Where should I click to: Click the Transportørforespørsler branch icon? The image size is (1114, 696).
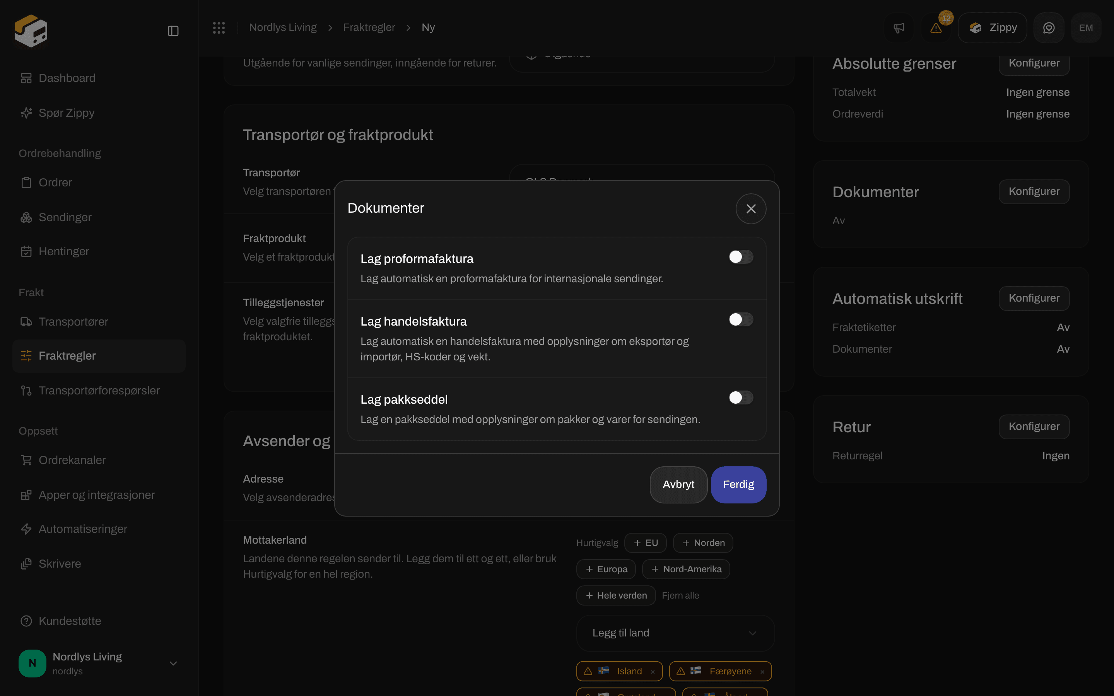[26, 391]
